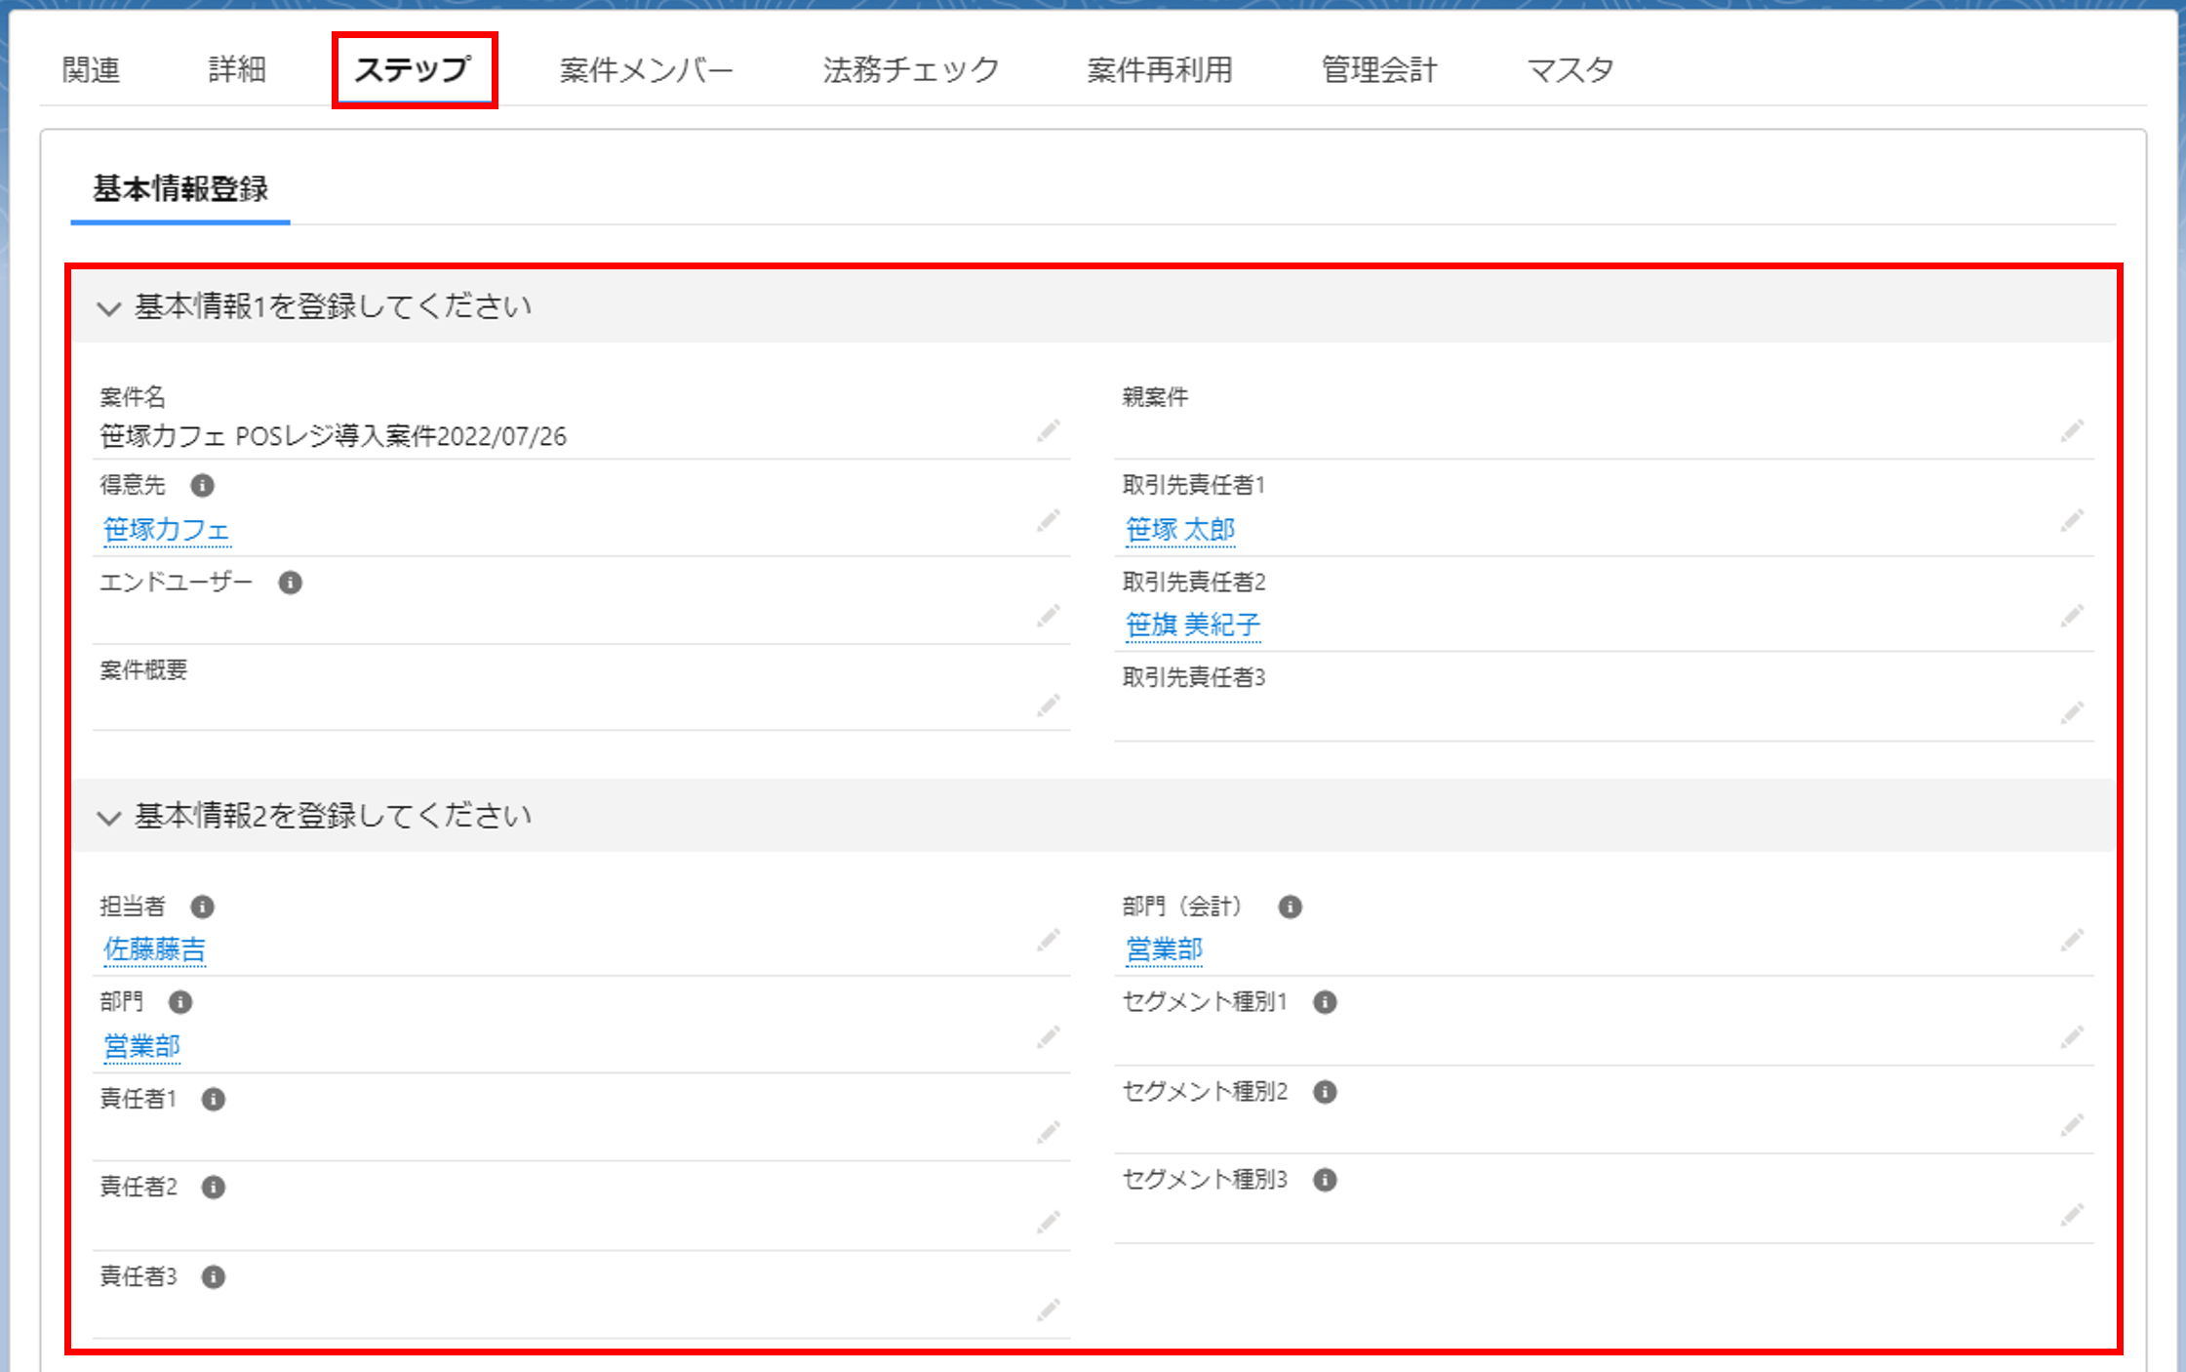Image resolution: width=2186 pixels, height=1372 pixels.
Task: Open 営業部 link under 部門
Action: coord(141,1046)
